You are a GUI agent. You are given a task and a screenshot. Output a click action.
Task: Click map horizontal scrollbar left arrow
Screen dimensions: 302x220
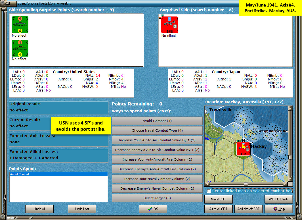click(207, 184)
